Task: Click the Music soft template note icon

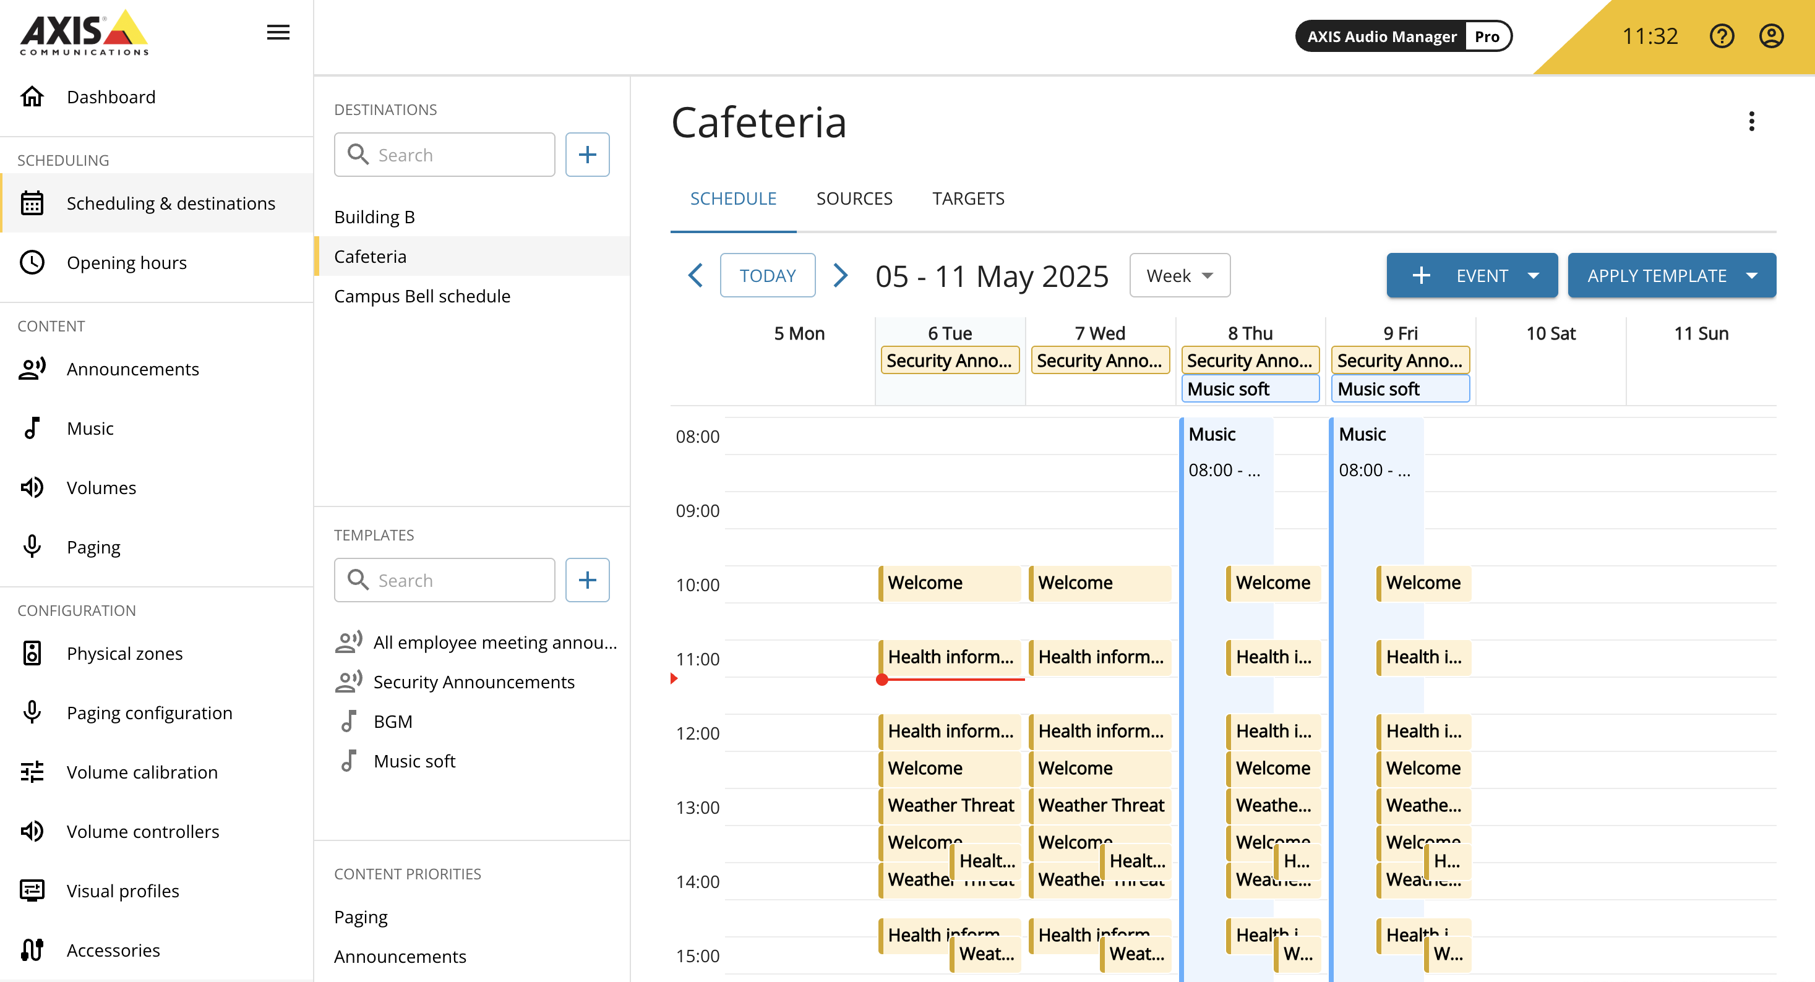Action: click(x=349, y=761)
